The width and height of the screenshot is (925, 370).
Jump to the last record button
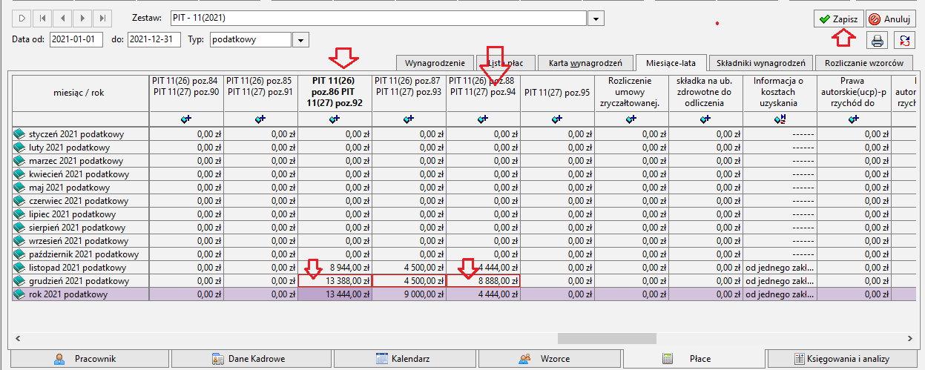(102, 17)
